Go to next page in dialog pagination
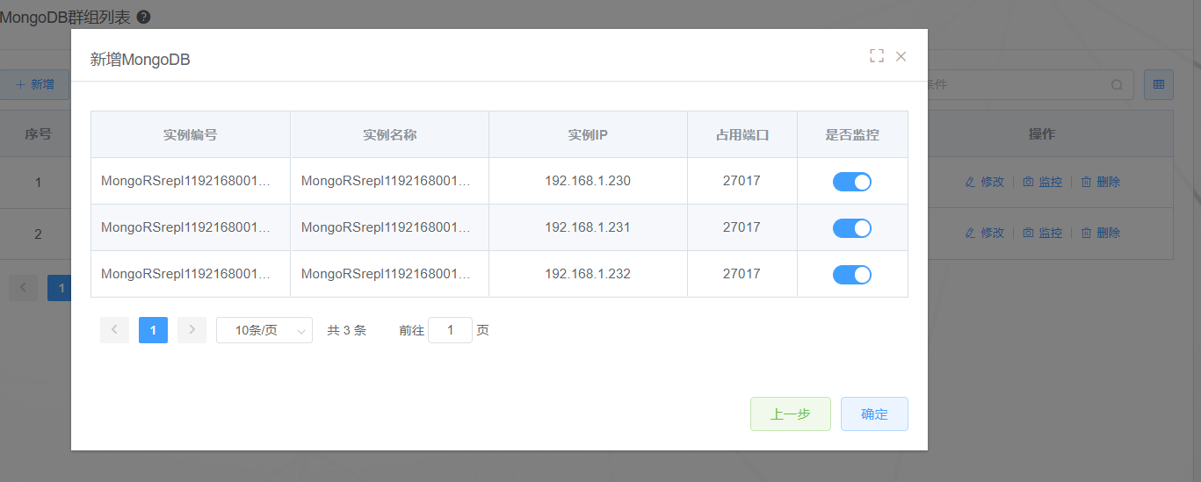This screenshot has width=1201, height=482. pyautogui.click(x=192, y=330)
